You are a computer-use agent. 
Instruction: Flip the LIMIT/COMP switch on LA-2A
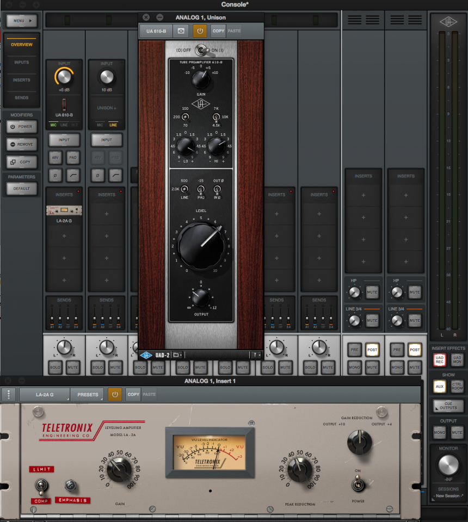(x=41, y=486)
